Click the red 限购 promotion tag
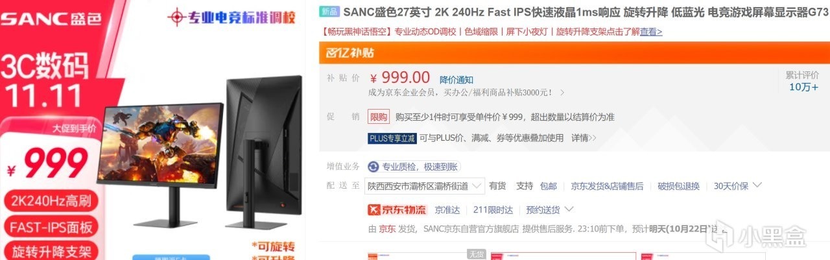 point(379,117)
